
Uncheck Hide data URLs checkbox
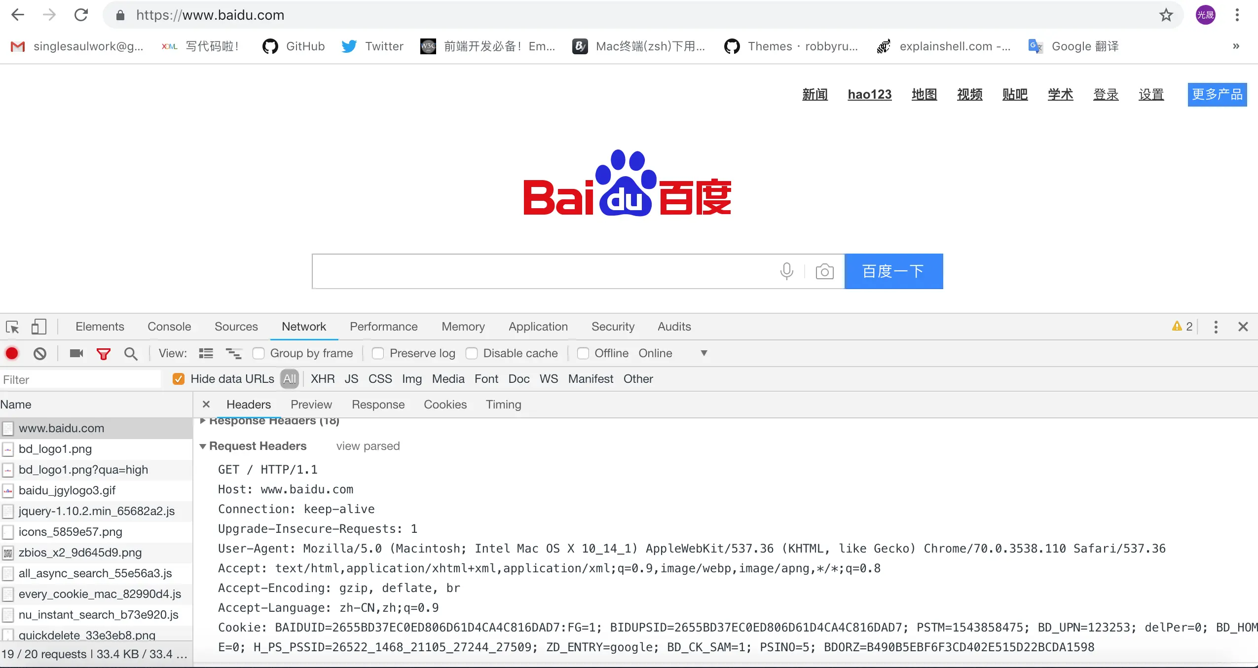click(x=179, y=379)
